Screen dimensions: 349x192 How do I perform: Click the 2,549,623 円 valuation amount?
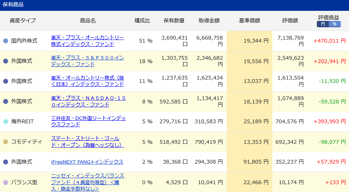(x=291, y=61)
